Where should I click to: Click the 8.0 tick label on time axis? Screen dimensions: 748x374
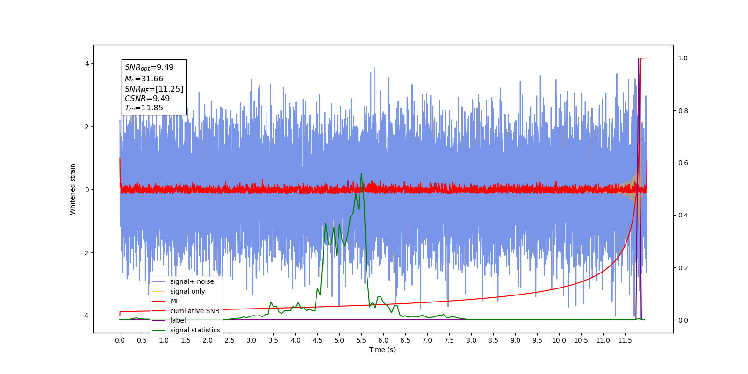click(x=471, y=340)
